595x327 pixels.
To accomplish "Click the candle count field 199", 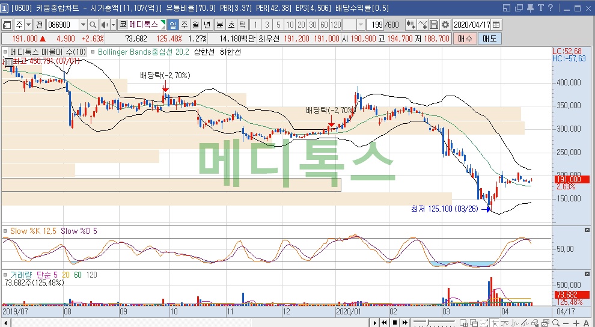I will (376, 25).
